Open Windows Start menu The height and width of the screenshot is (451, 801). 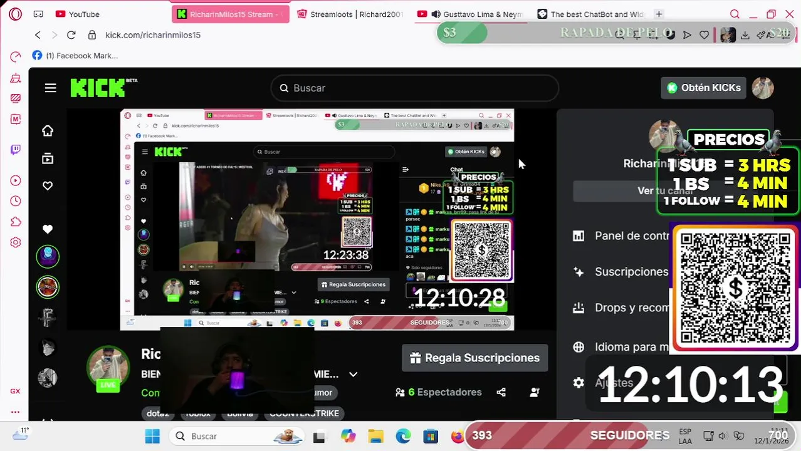152,436
